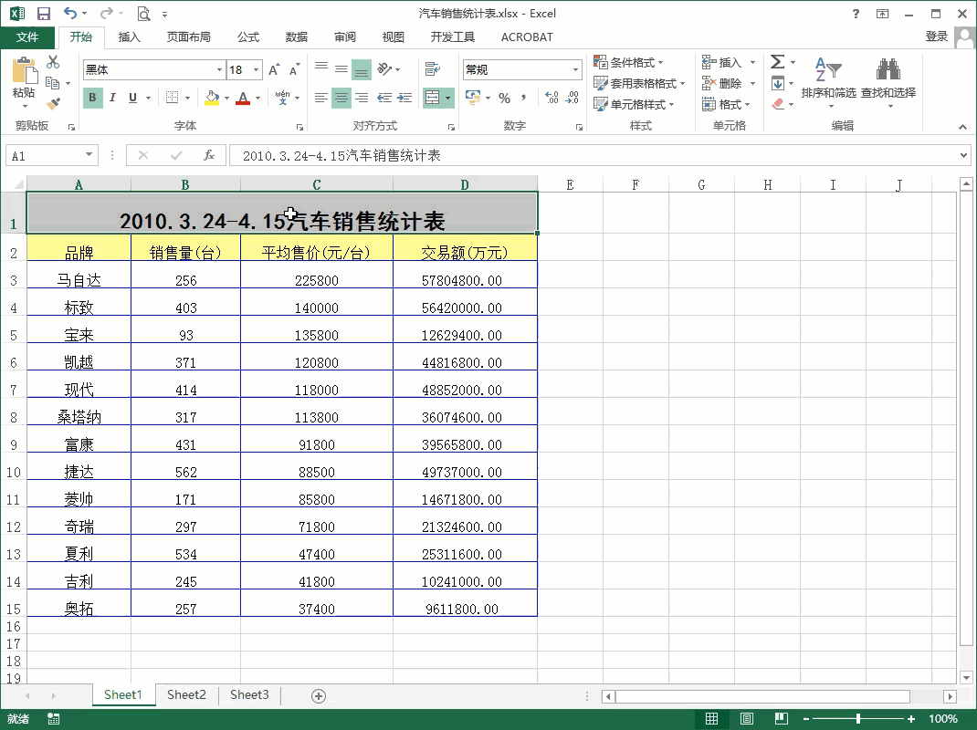
Task: Select the Format Painter brush
Action: 53,103
